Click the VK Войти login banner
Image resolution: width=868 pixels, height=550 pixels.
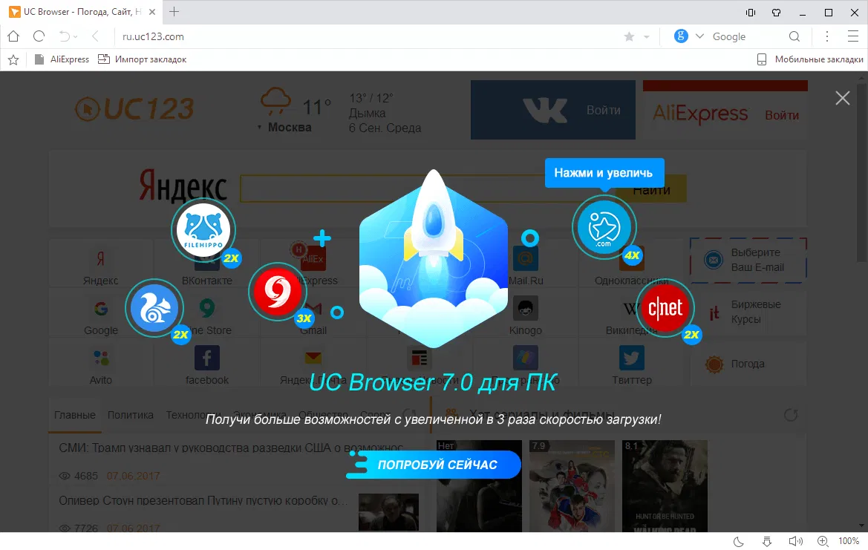(x=553, y=110)
